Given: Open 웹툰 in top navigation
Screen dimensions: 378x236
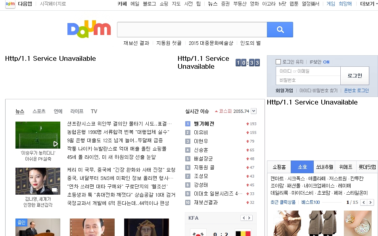Looking at the screenshot, I should 294,4.
